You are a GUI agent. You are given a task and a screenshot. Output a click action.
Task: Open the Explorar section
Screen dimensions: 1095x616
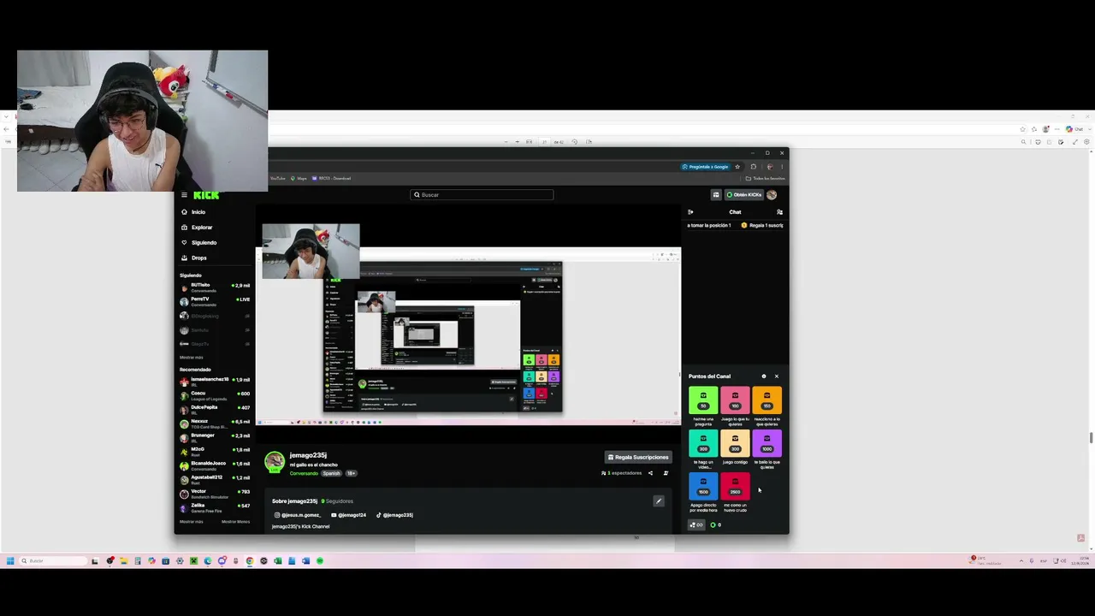[x=197, y=228]
